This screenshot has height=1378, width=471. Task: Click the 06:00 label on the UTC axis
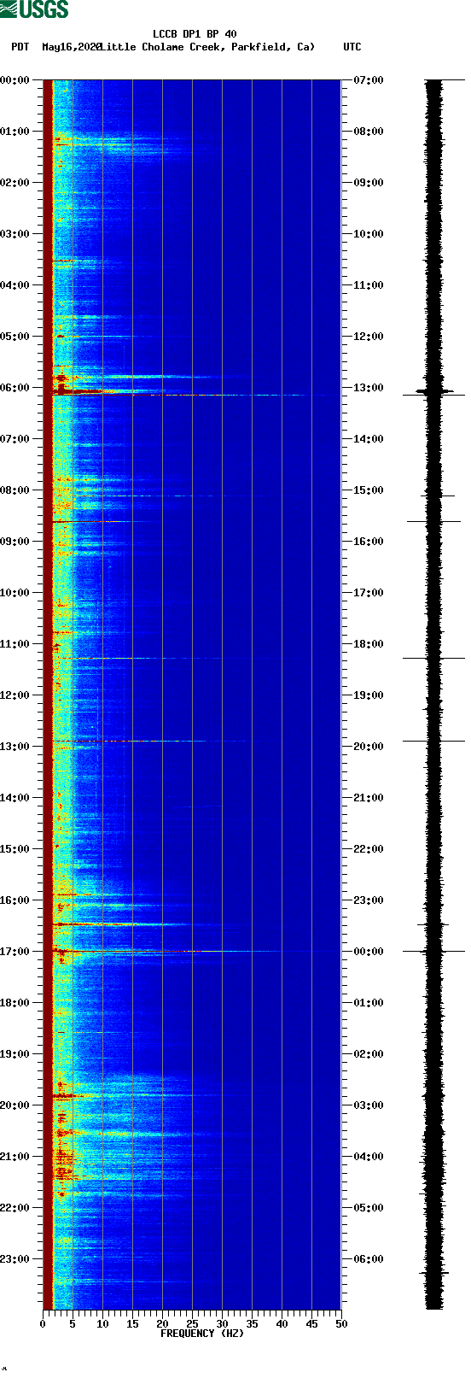pos(369,1259)
